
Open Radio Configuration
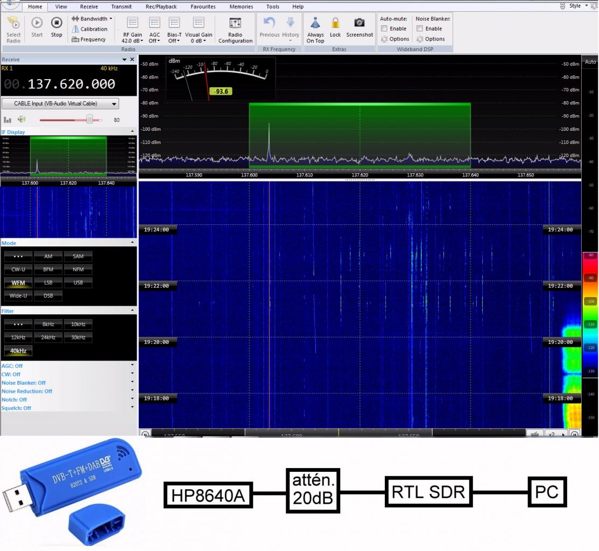(x=235, y=30)
